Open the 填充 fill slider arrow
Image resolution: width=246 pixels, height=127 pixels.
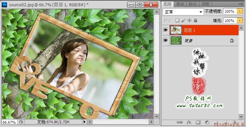click(x=240, y=21)
